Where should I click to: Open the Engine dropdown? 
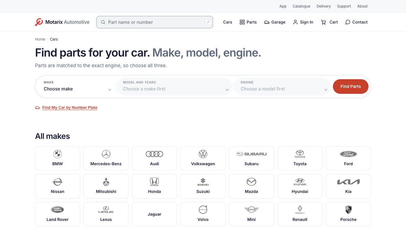pos(283,86)
